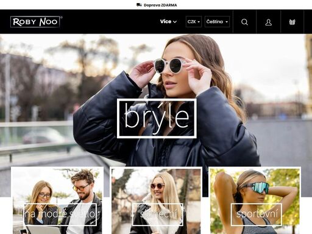Open the sportovní glasses category
This screenshot has width=312, height=234.
click(x=255, y=200)
